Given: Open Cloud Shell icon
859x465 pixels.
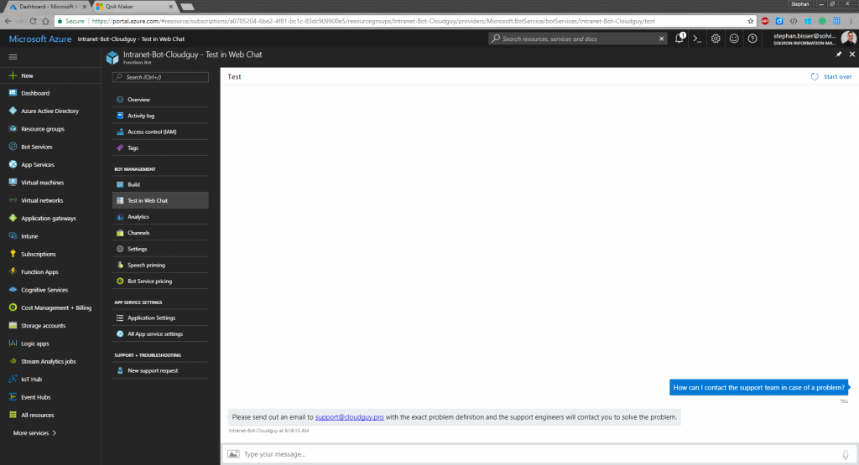Looking at the screenshot, I should click(x=697, y=39).
